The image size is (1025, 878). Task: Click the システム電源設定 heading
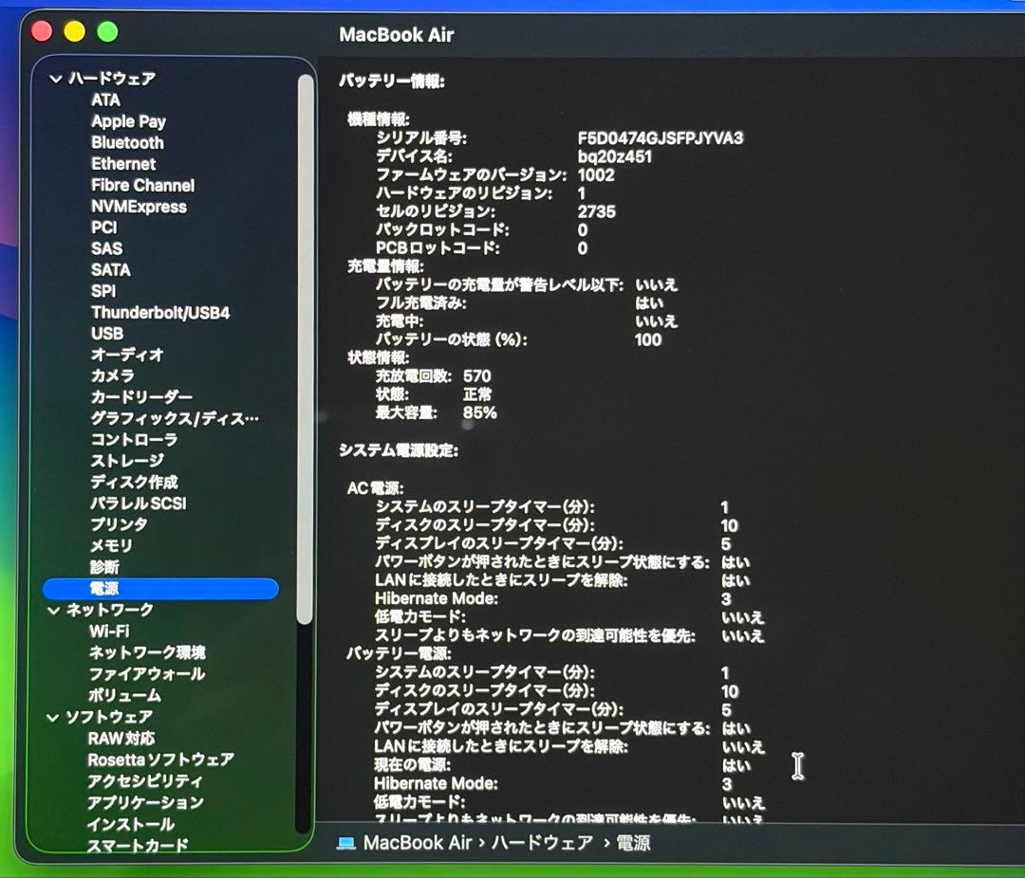click(x=398, y=450)
